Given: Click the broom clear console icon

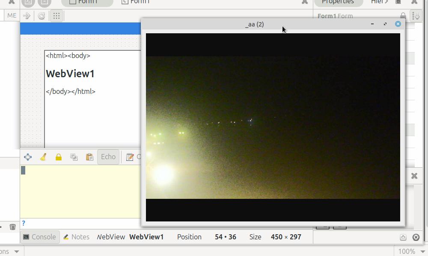Looking at the screenshot, I should [43, 157].
